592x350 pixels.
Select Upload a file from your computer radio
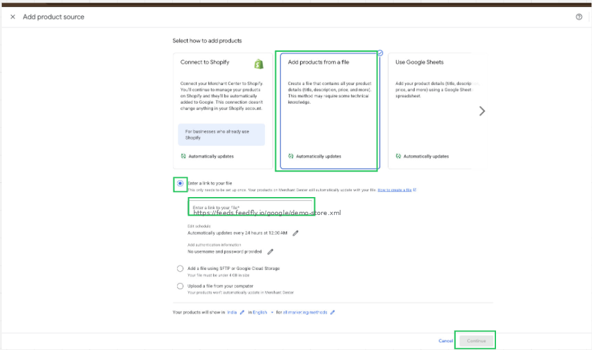coord(180,286)
